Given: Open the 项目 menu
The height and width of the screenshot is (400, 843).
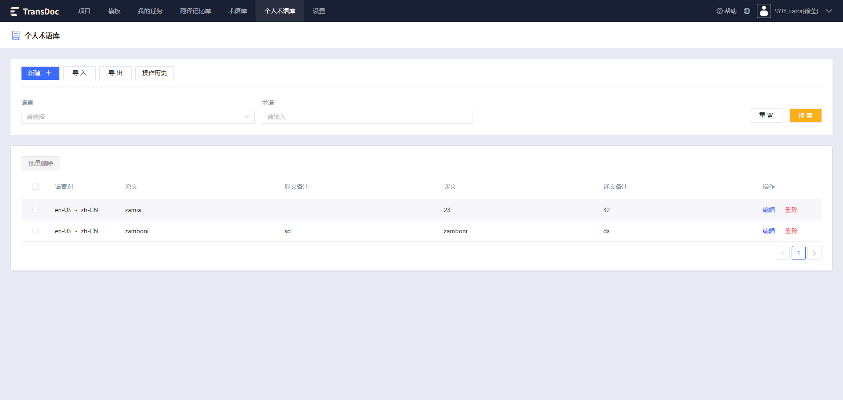Looking at the screenshot, I should tap(84, 11).
